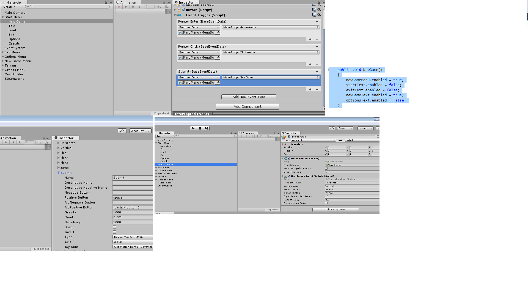The image size is (528, 297).
Task: Click object picker circle in Submit entry
Action: point(218,82)
